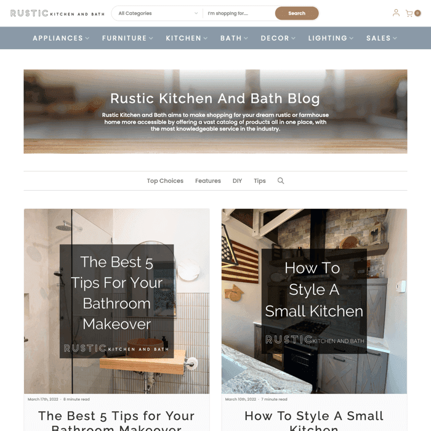This screenshot has width=431, height=431.
Task: Open the shopping cart icon
Action: pyautogui.click(x=409, y=13)
